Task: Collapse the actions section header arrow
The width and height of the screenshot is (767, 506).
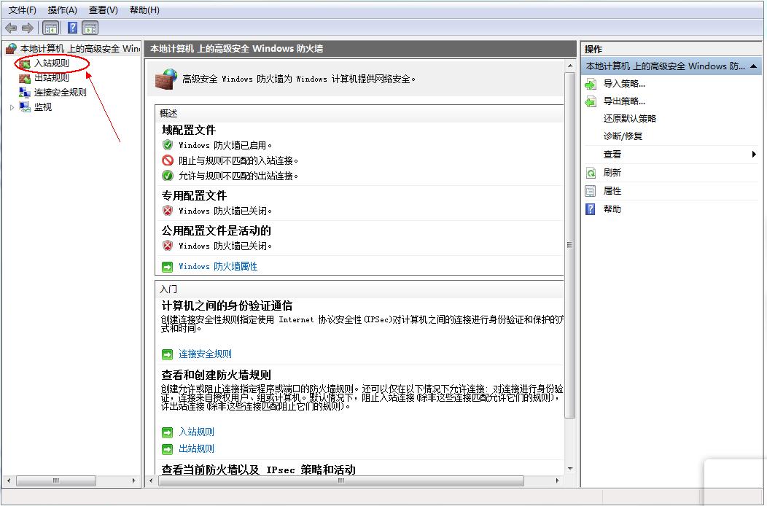Action: click(x=753, y=66)
